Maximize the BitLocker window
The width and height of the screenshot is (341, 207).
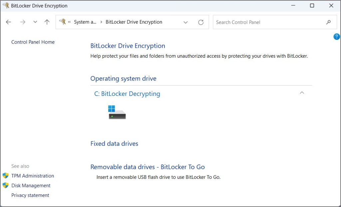coord(312,5)
